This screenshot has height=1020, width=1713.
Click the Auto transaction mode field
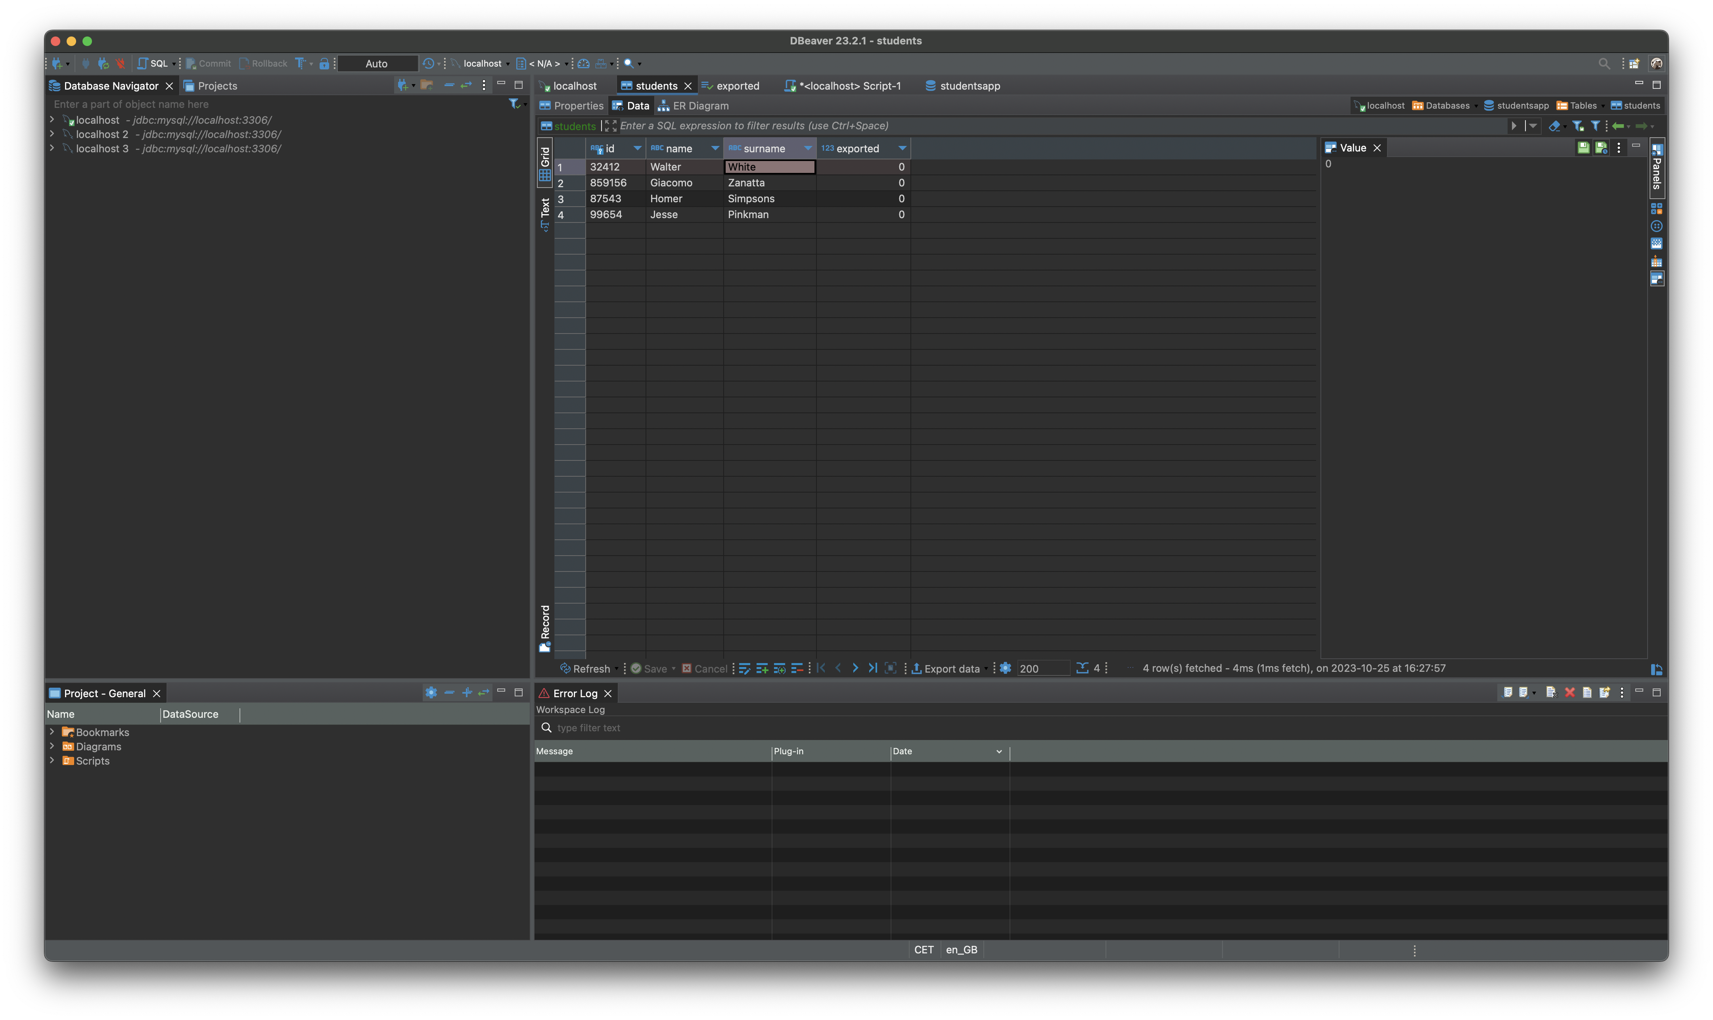377,63
